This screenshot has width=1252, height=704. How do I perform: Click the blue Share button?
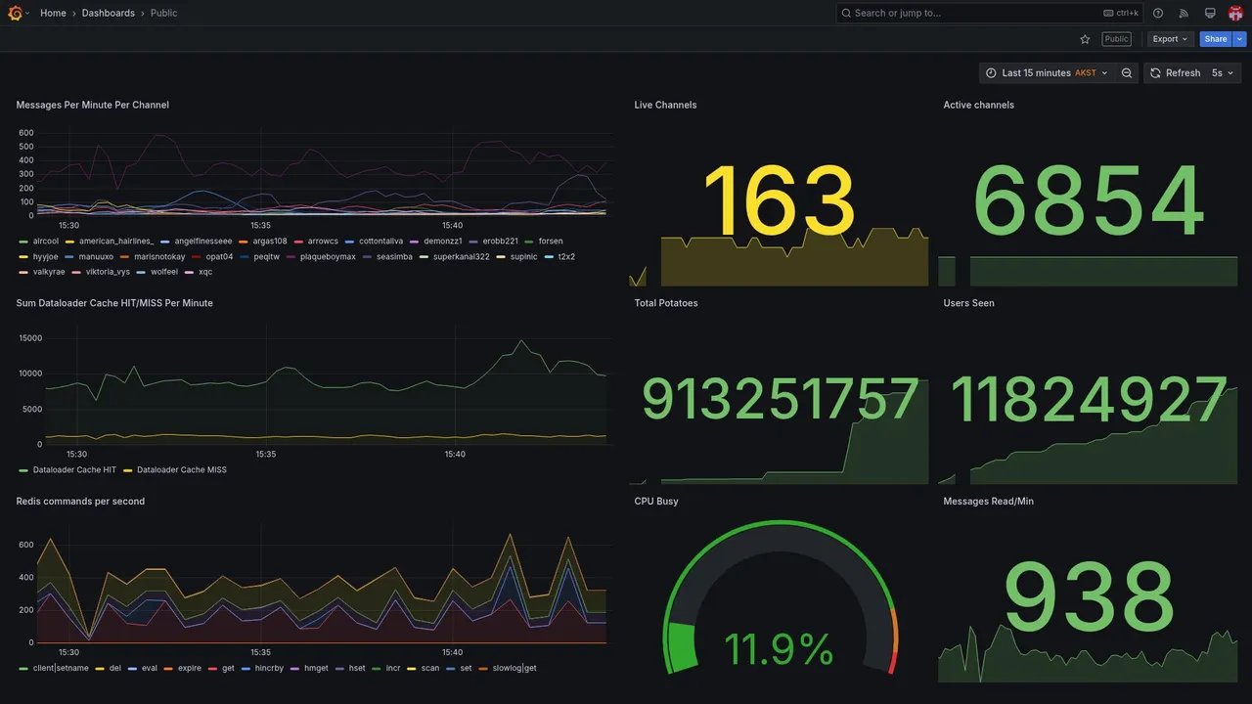point(1216,39)
